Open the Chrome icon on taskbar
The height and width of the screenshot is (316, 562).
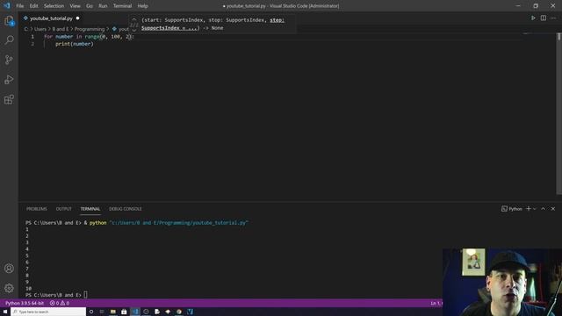tap(179, 312)
